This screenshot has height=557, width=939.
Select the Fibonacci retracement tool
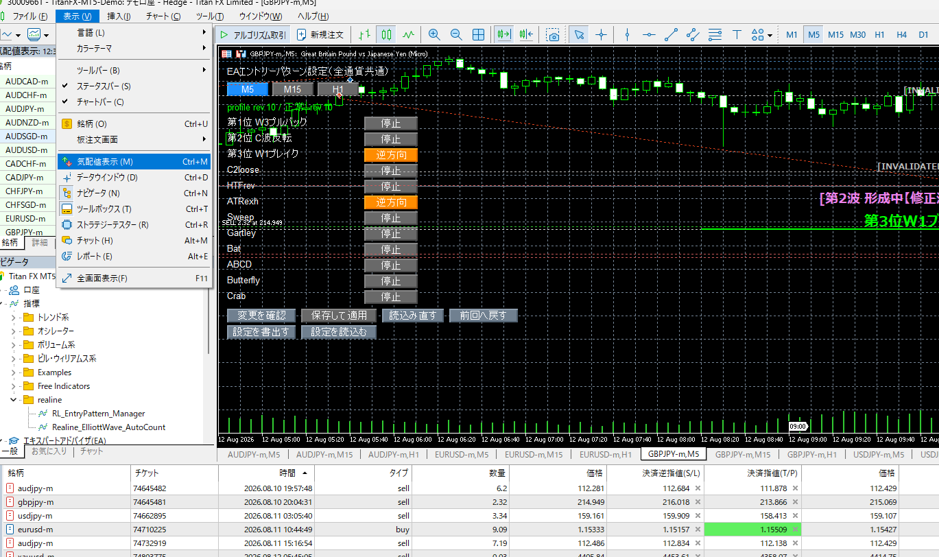coord(715,34)
